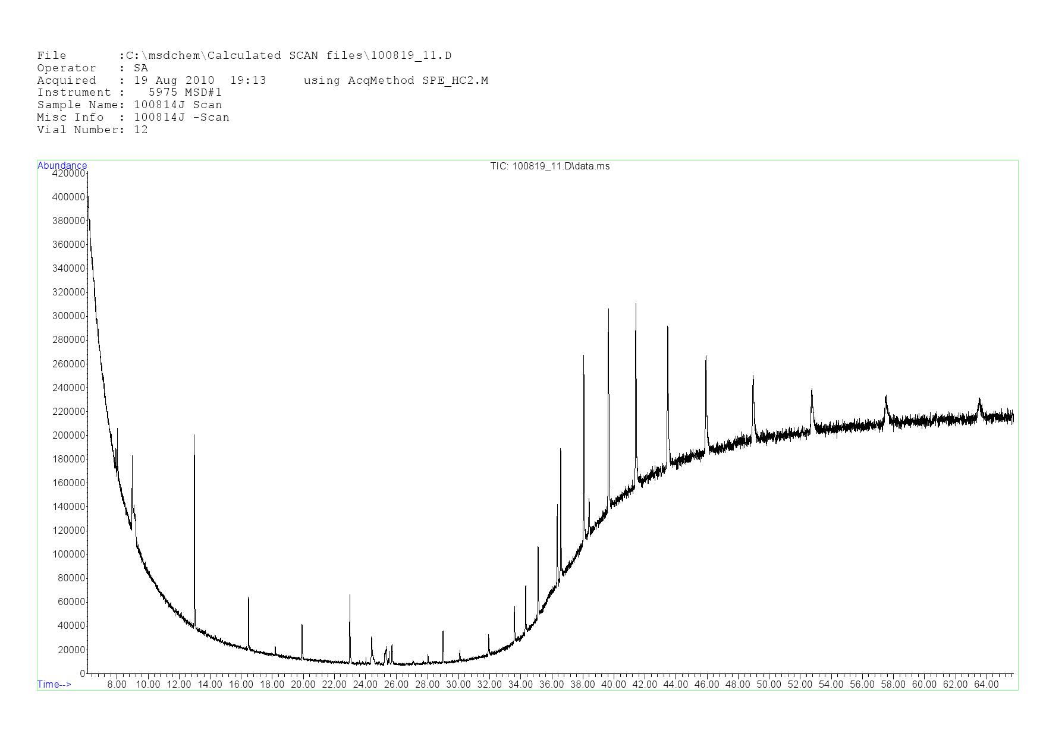Screen dimensions: 1043x737
Task: Click the broad peak near 52.7 minutes
Action: [x=812, y=390]
